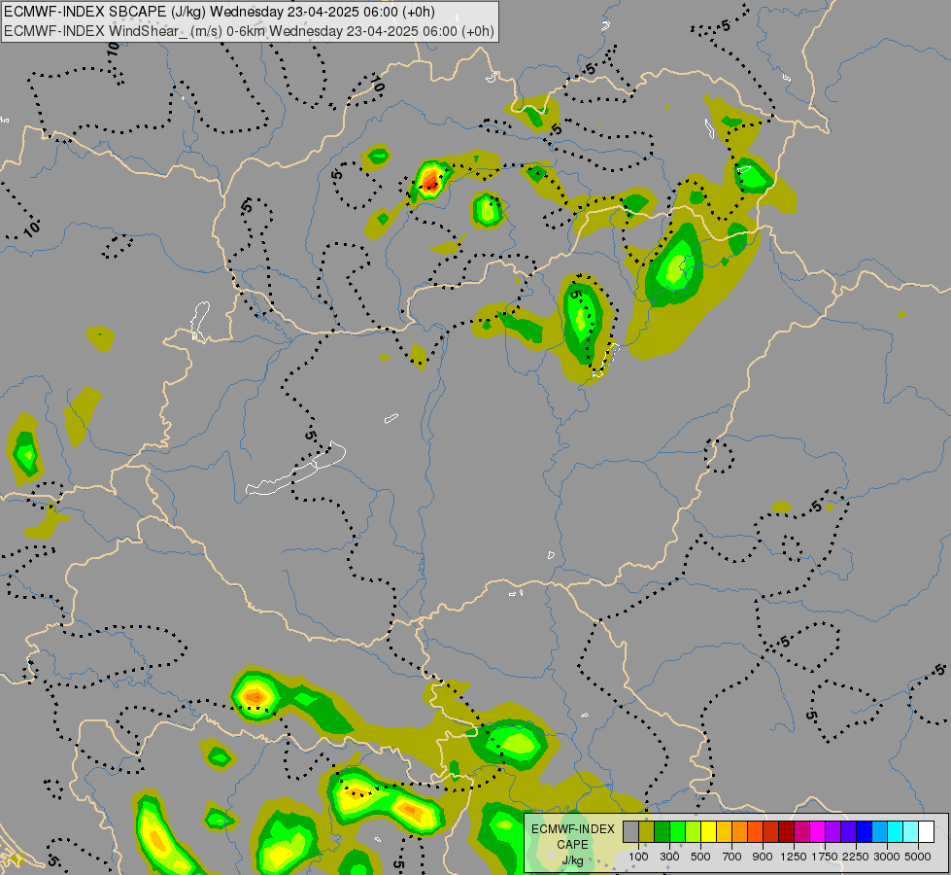The image size is (951, 875).
Task: Click the legend value 1250
Action: (794, 857)
